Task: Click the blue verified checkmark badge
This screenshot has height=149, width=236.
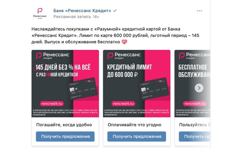Action: click(115, 11)
